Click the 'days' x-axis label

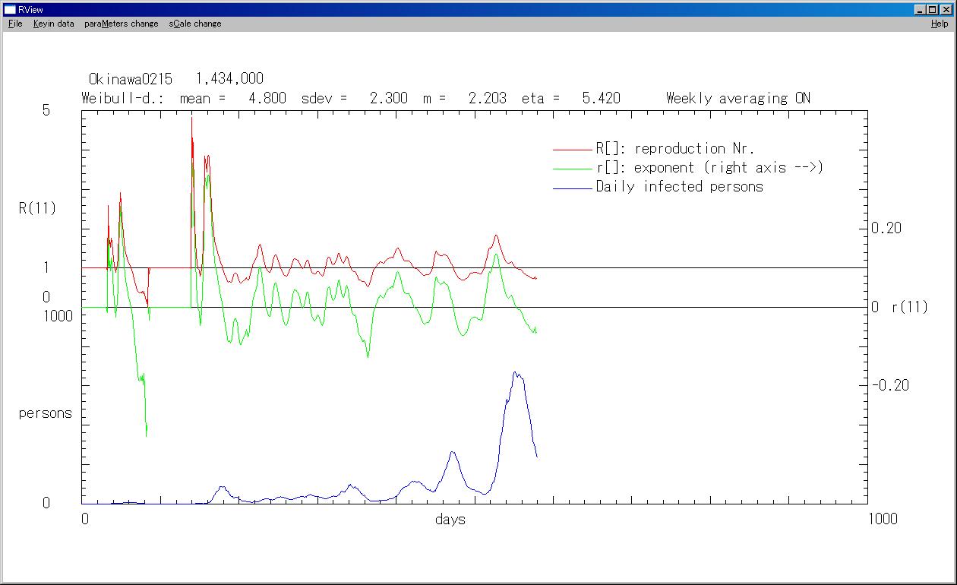pos(450,520)
